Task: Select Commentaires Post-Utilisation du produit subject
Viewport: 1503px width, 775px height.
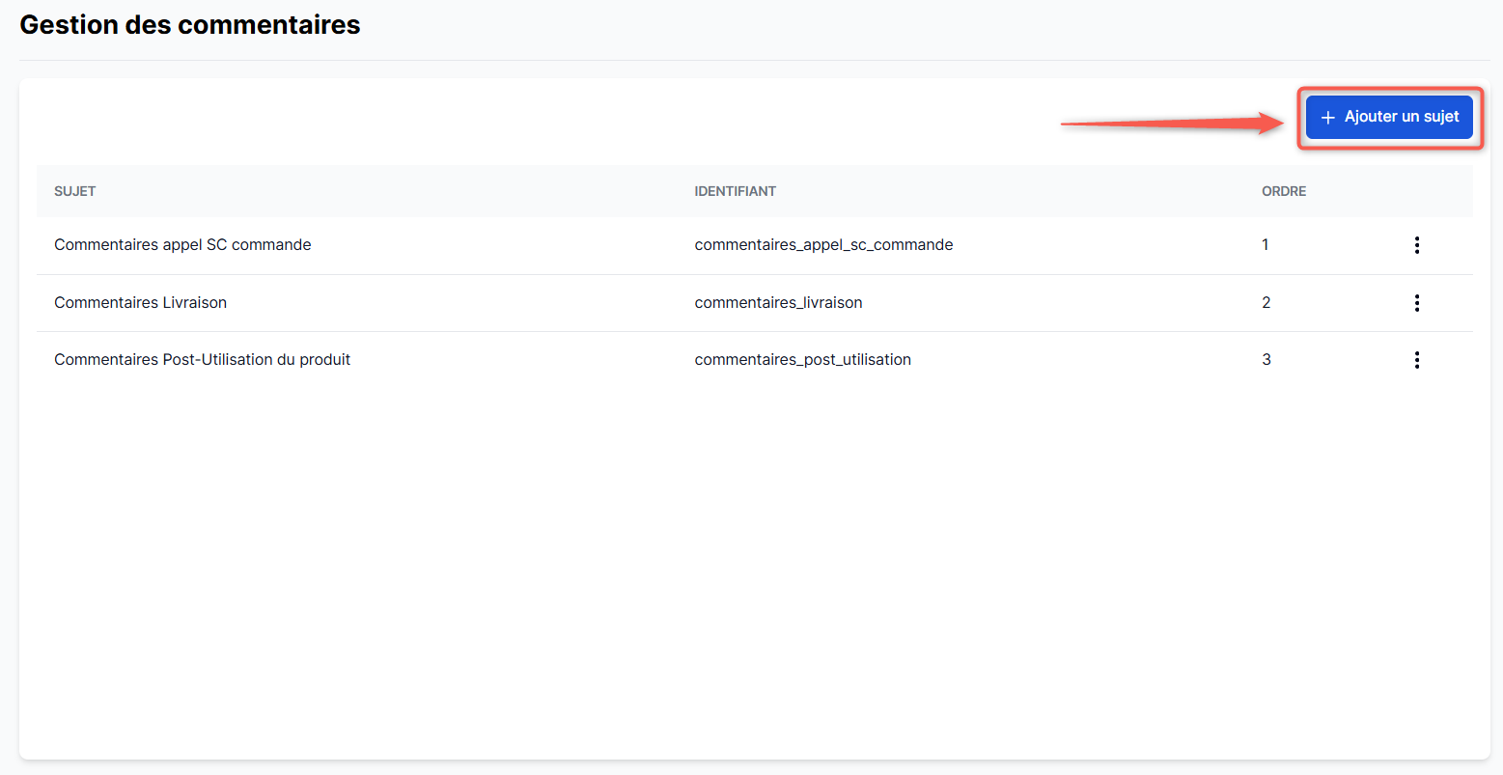Action: (202, 360)
